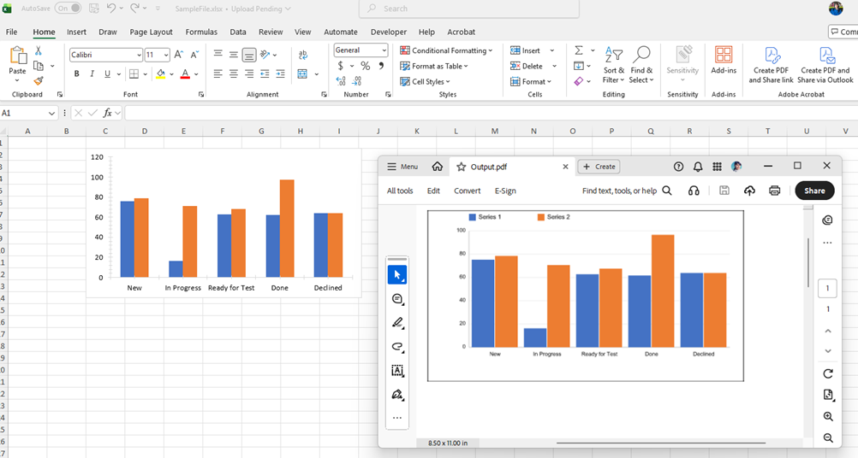Open All tools in Acrobat
The height and width of the screenshot is (458, 858).
click(x=400, y=191)
